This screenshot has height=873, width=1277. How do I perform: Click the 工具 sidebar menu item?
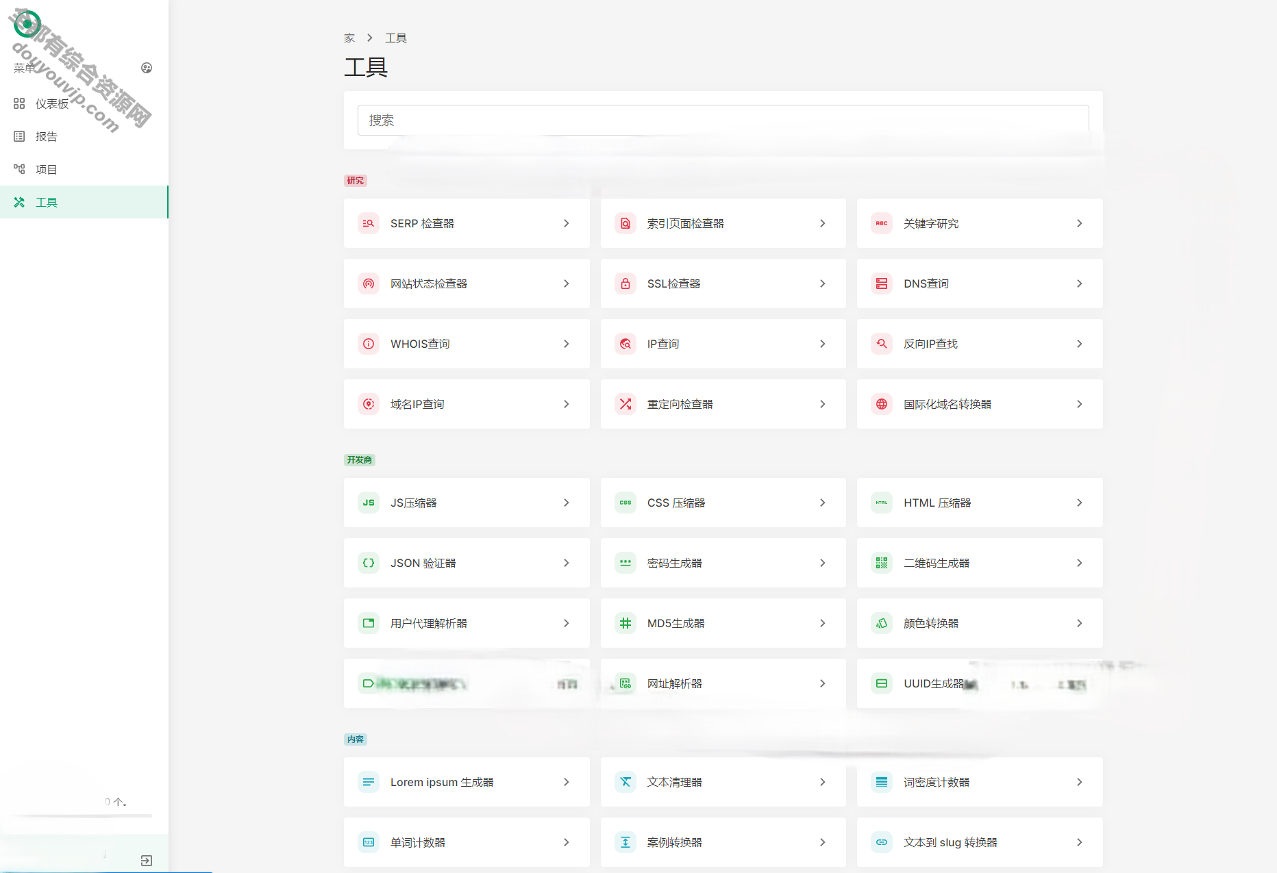[84, 202]
